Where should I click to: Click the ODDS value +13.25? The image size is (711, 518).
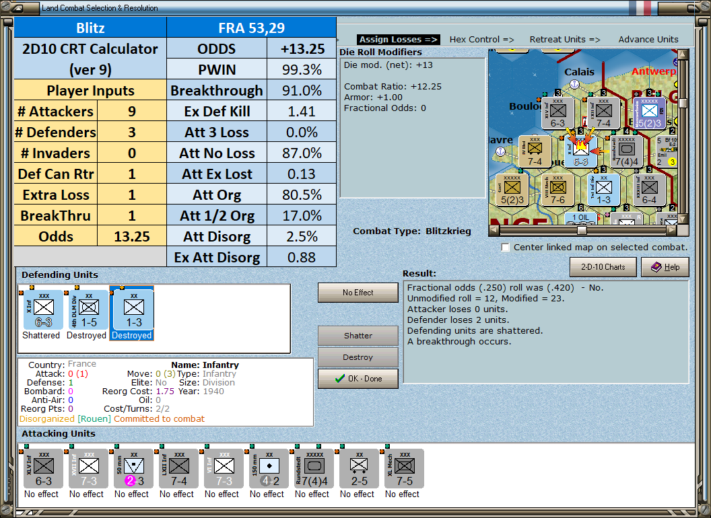302,49
